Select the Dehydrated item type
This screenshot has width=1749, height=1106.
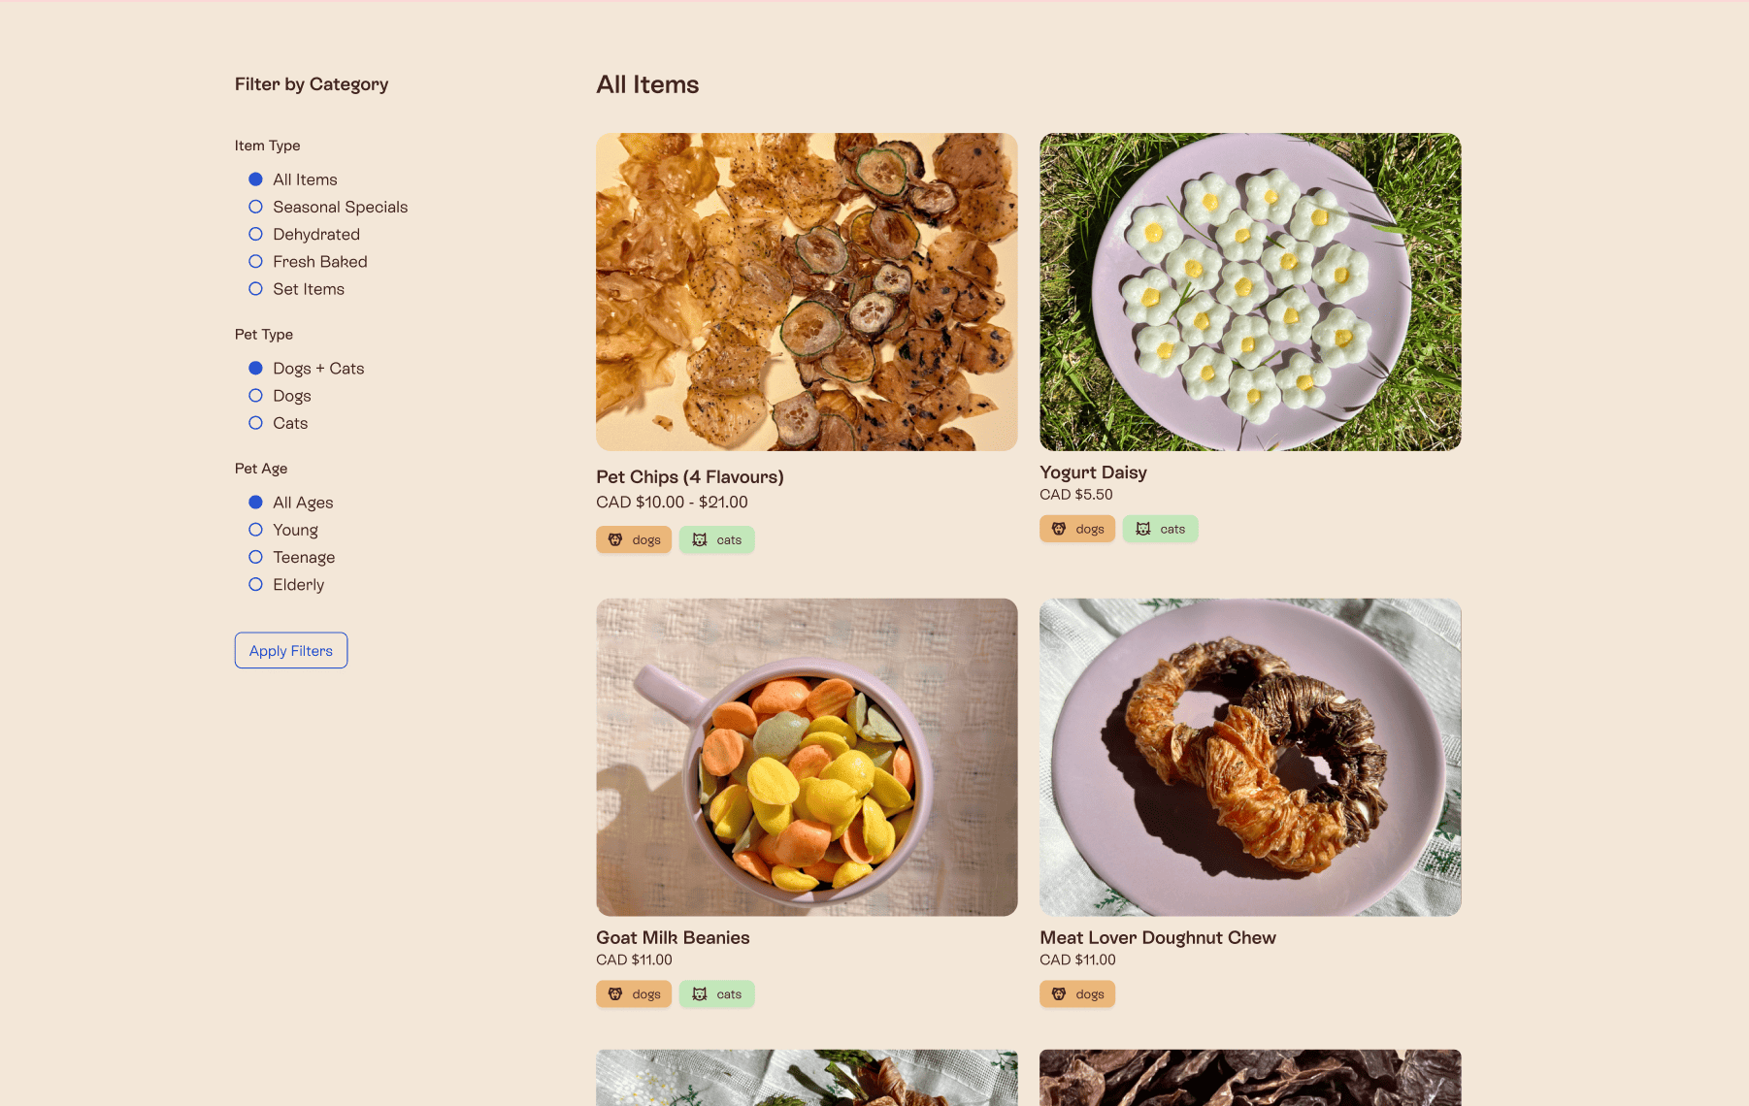(255, 234)
